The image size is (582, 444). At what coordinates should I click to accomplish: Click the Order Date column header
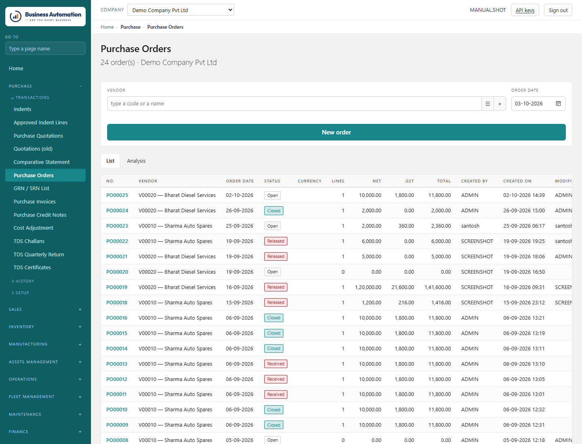pos(240,181)
